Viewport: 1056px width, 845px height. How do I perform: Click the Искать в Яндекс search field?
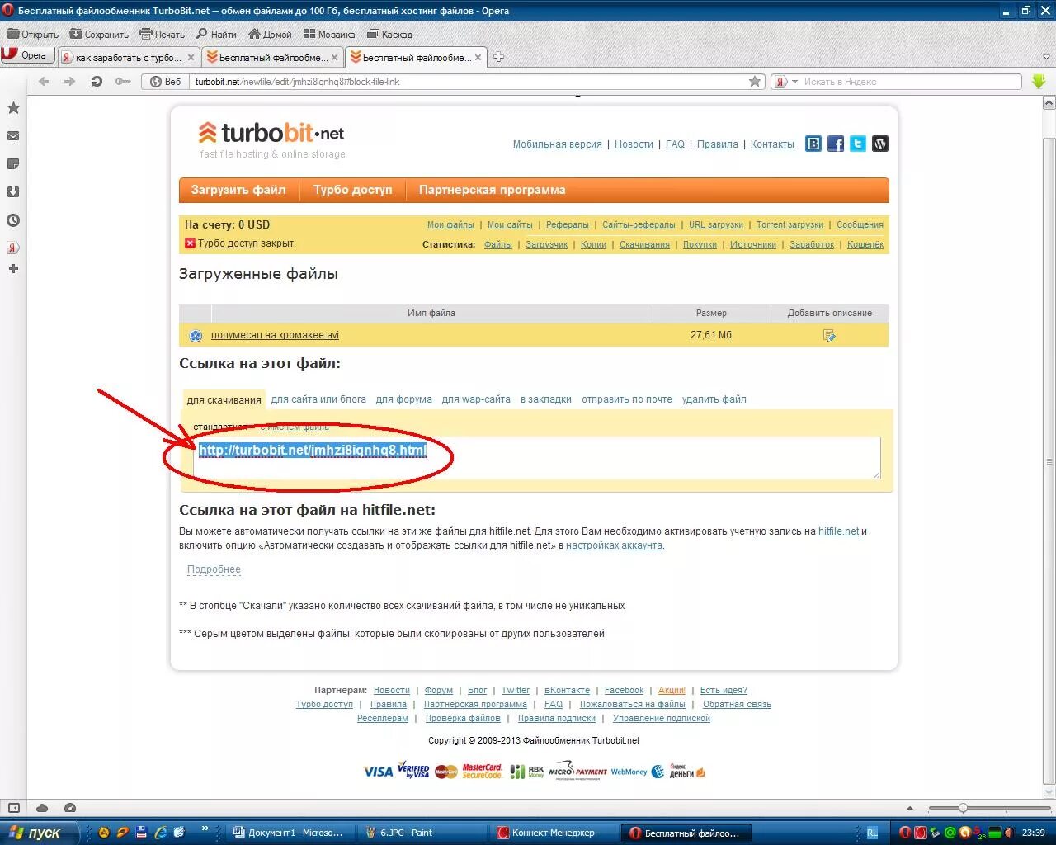click(912, 82)
